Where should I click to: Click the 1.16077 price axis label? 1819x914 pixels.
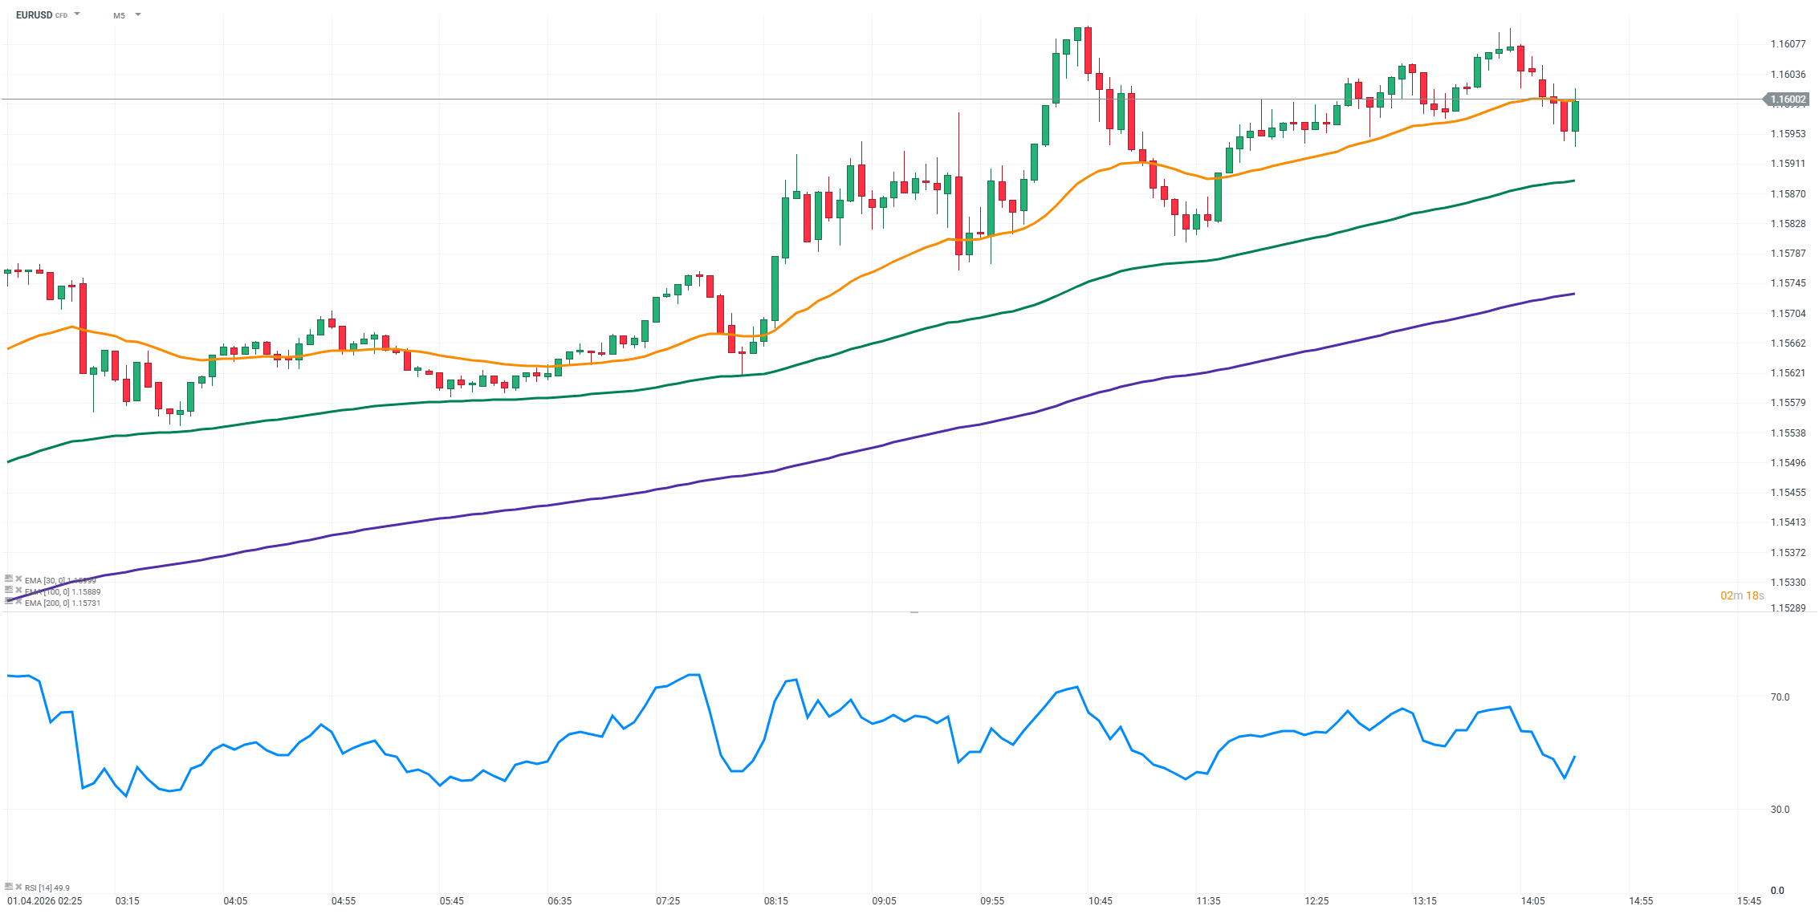tap(1788, 44)
